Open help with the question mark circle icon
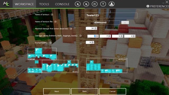 coord(103,4)
